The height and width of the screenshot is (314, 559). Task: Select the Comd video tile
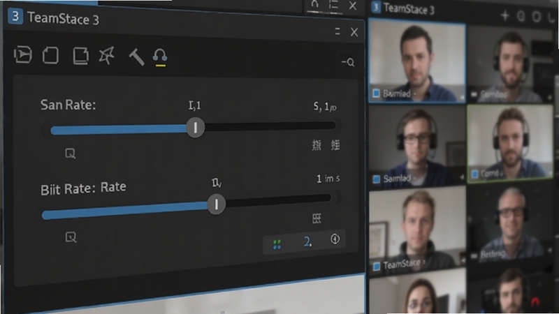coord(511,144)
